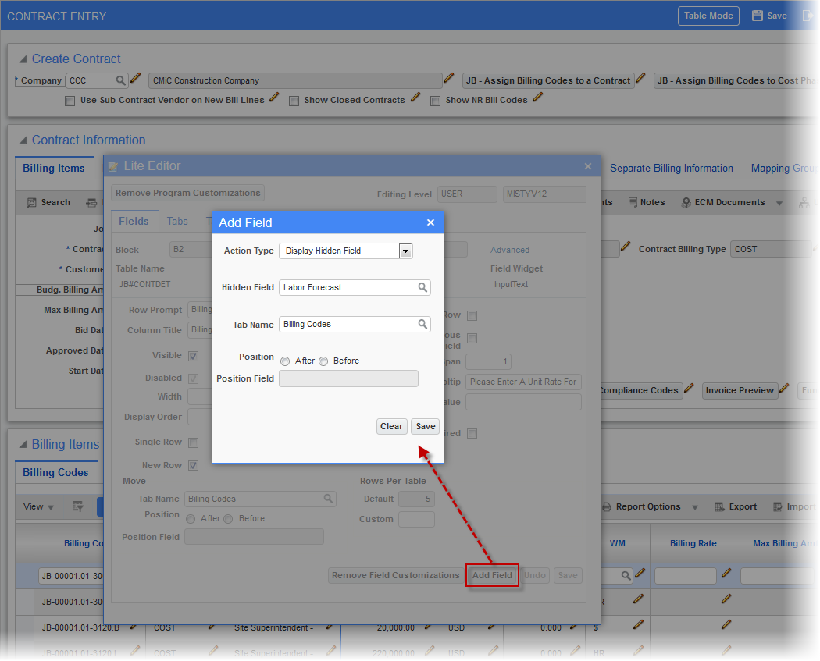Select the Tabs tab in Lite Editor
Screen dimensions: 820x661
(x=177, y=221)
